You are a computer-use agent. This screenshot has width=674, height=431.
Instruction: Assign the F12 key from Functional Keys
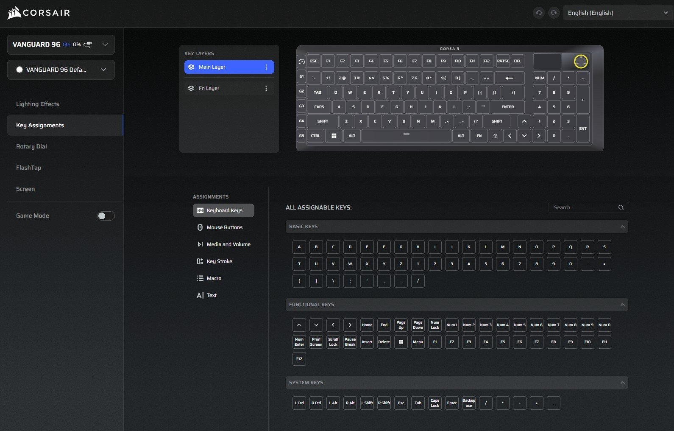pos(299,359)
